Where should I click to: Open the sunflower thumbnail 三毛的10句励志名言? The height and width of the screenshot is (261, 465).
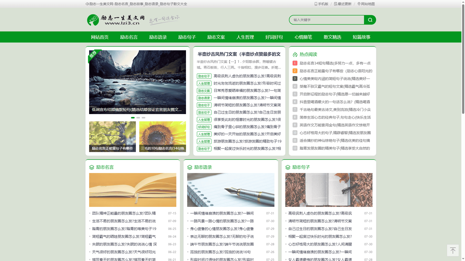point(162,137)
